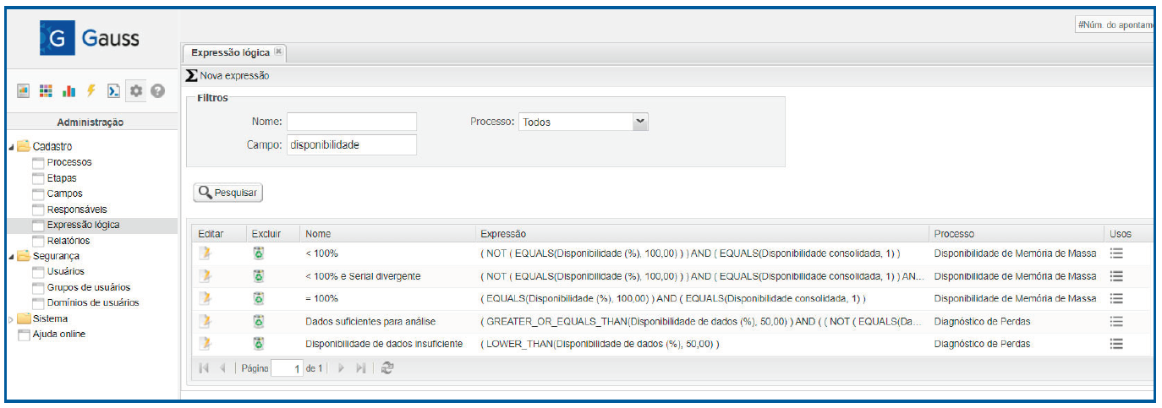Expand the Sistema tree folder
Image resolution: width=1162 pixels, height=408 pixels.
tap(12, 319)
